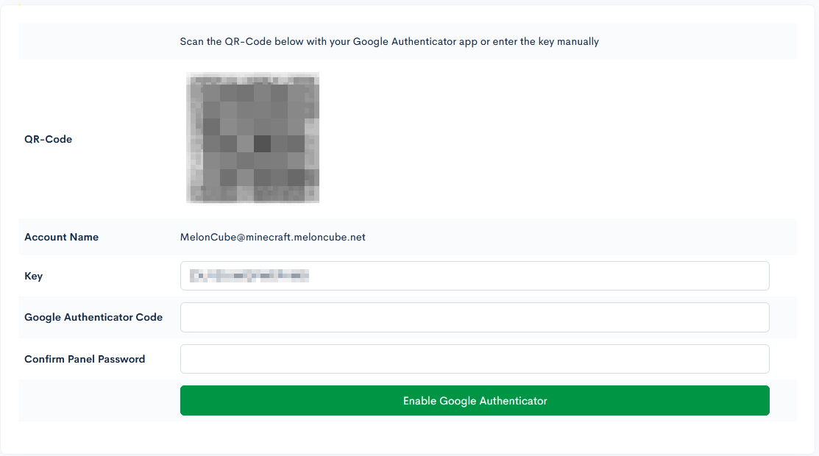This screenshot has width=819, height=456.
Task: Click the darkest center block of QR image
Action: 262,143
